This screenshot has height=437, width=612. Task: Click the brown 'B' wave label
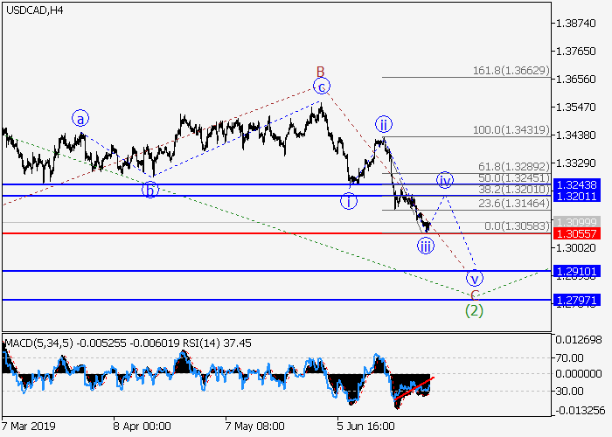pyautogui.click(x=321, y=71)
